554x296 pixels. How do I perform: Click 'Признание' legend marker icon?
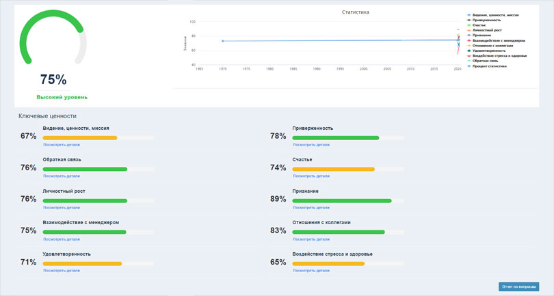469,36
